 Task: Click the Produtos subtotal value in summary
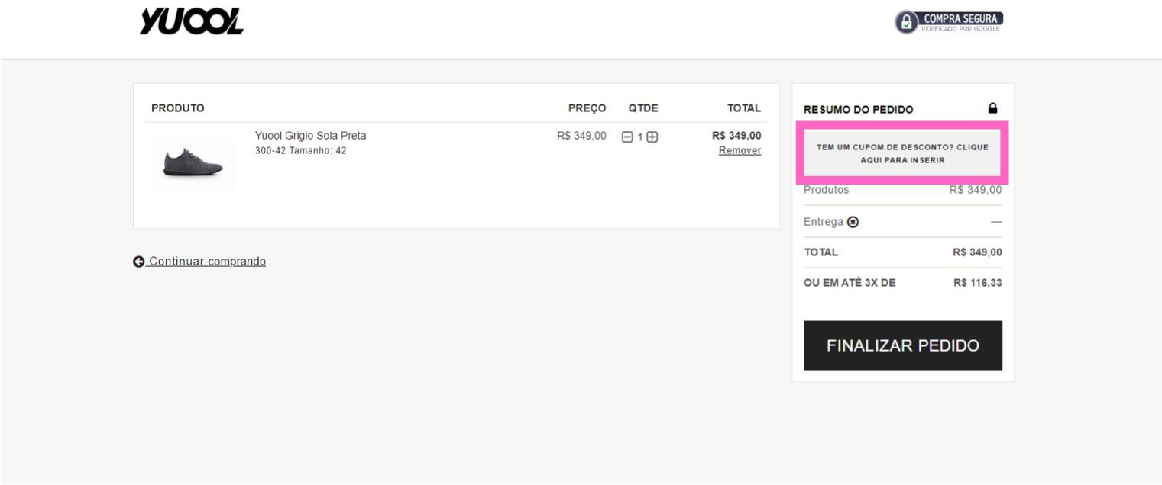(976, 190)
